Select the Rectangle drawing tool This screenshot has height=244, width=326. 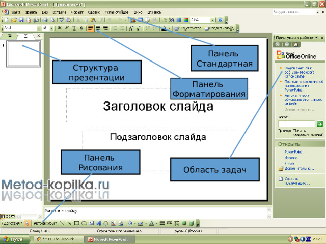77,223
